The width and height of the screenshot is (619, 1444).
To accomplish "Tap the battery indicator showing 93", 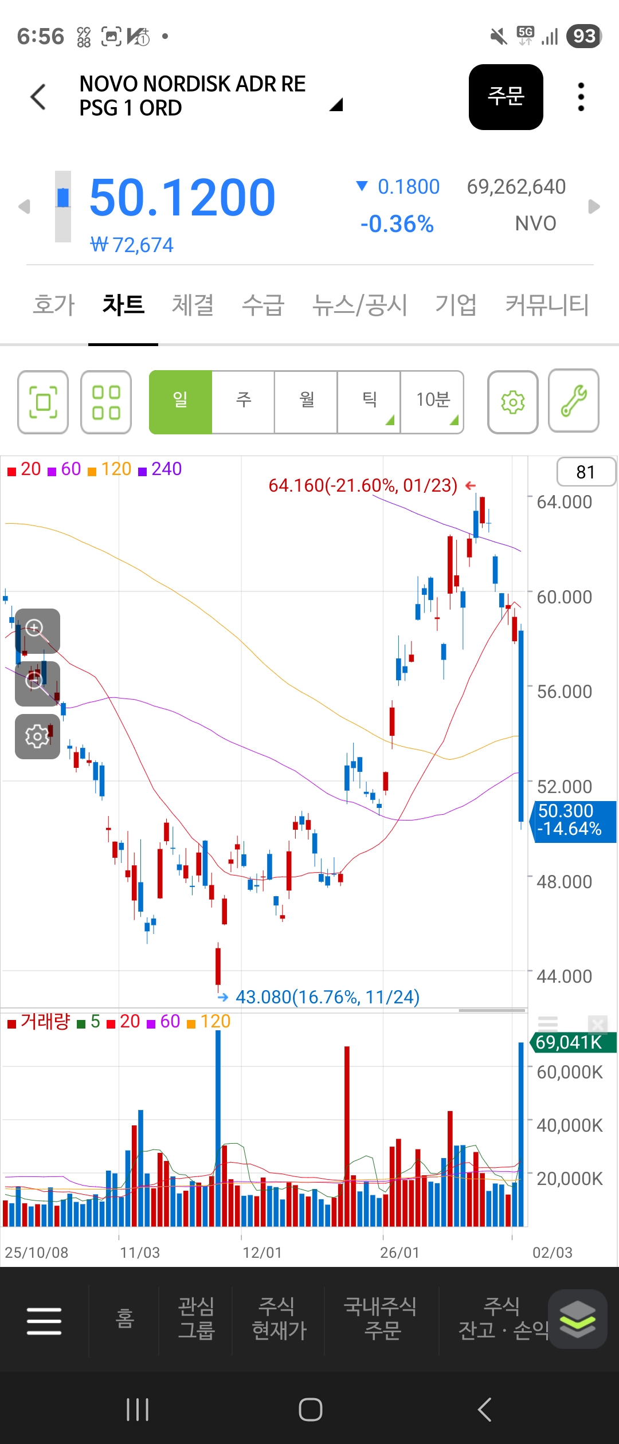I will pyautogui.click(x=584, y=36).
